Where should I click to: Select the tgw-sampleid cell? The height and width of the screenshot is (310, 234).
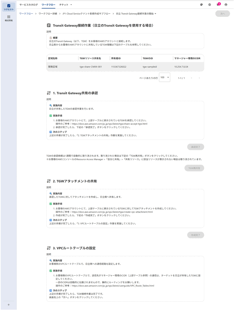click(150, 67)
